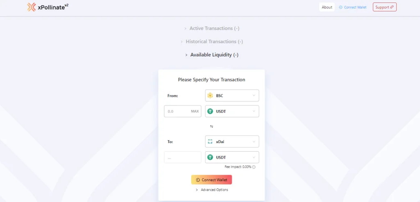Click the xPollinate logo icon
This screenshot has height=202, width=420.
[x=31, y=7]
